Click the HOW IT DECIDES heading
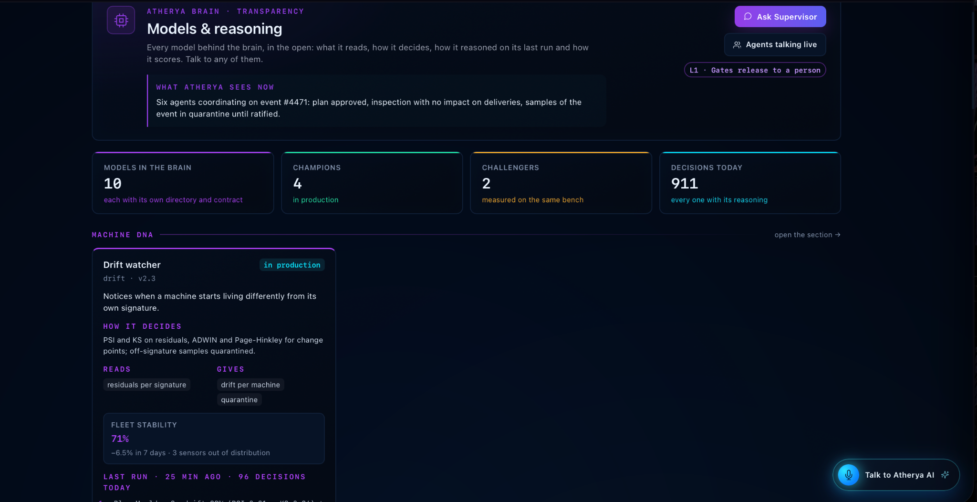The width and height of the screenshot is (977, 502). point(143,326)
